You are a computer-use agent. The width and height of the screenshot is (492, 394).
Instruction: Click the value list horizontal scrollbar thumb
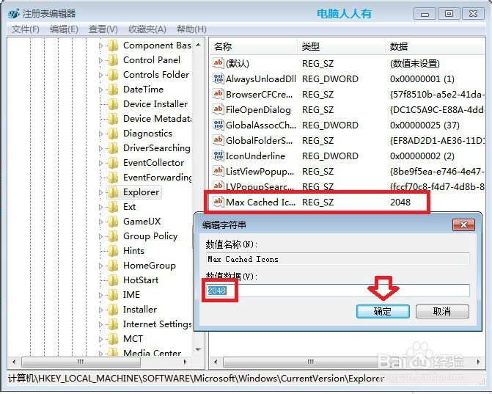pos(311,362)
